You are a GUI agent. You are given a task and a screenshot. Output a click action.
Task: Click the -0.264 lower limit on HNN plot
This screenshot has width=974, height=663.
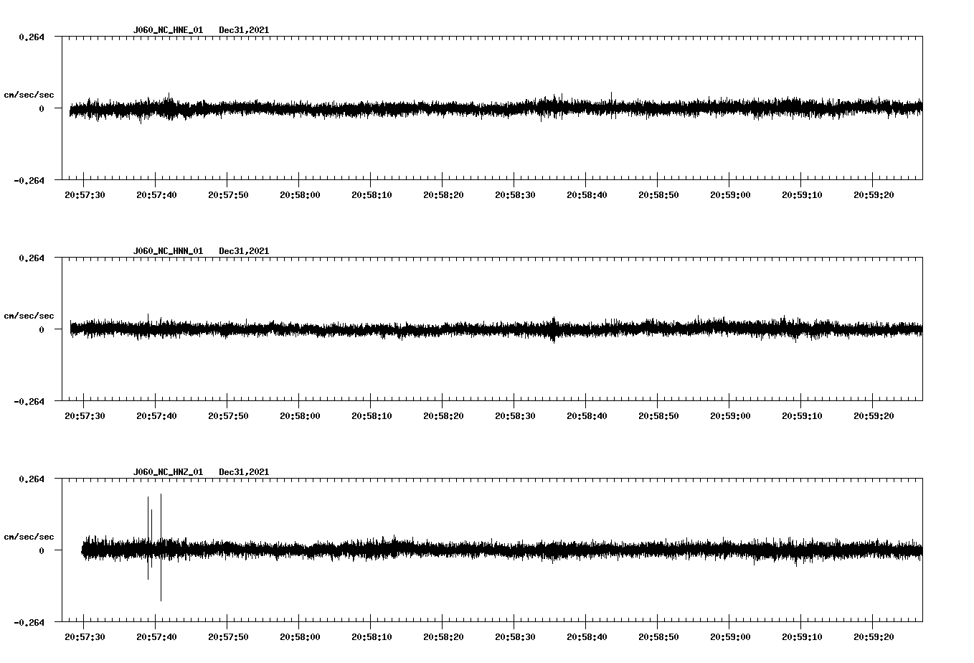coord(29,402)
